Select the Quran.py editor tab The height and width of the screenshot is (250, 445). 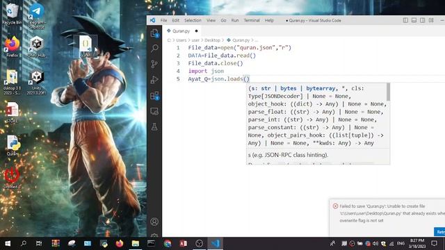point(181,31)
